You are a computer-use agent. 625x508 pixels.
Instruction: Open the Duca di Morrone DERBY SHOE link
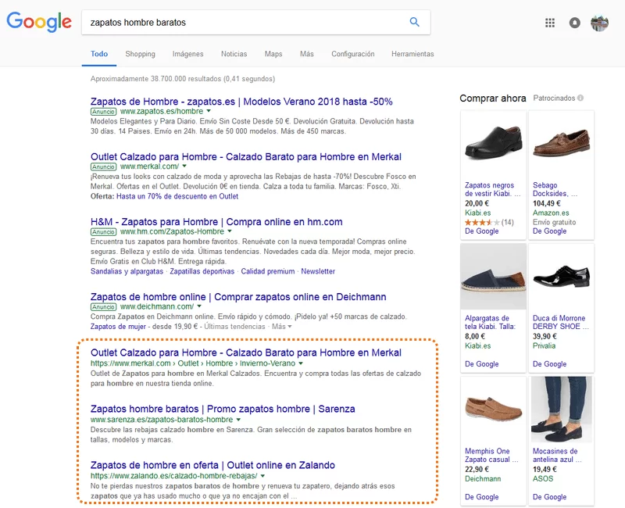click(x=561, y=322)
